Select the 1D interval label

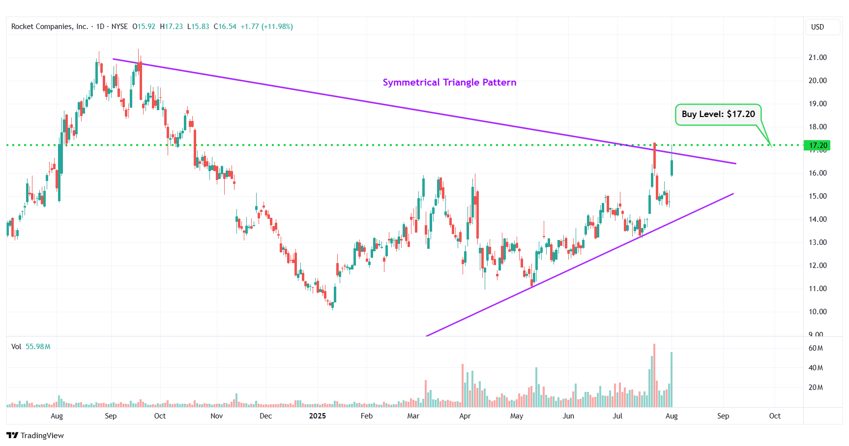point(100,27)
